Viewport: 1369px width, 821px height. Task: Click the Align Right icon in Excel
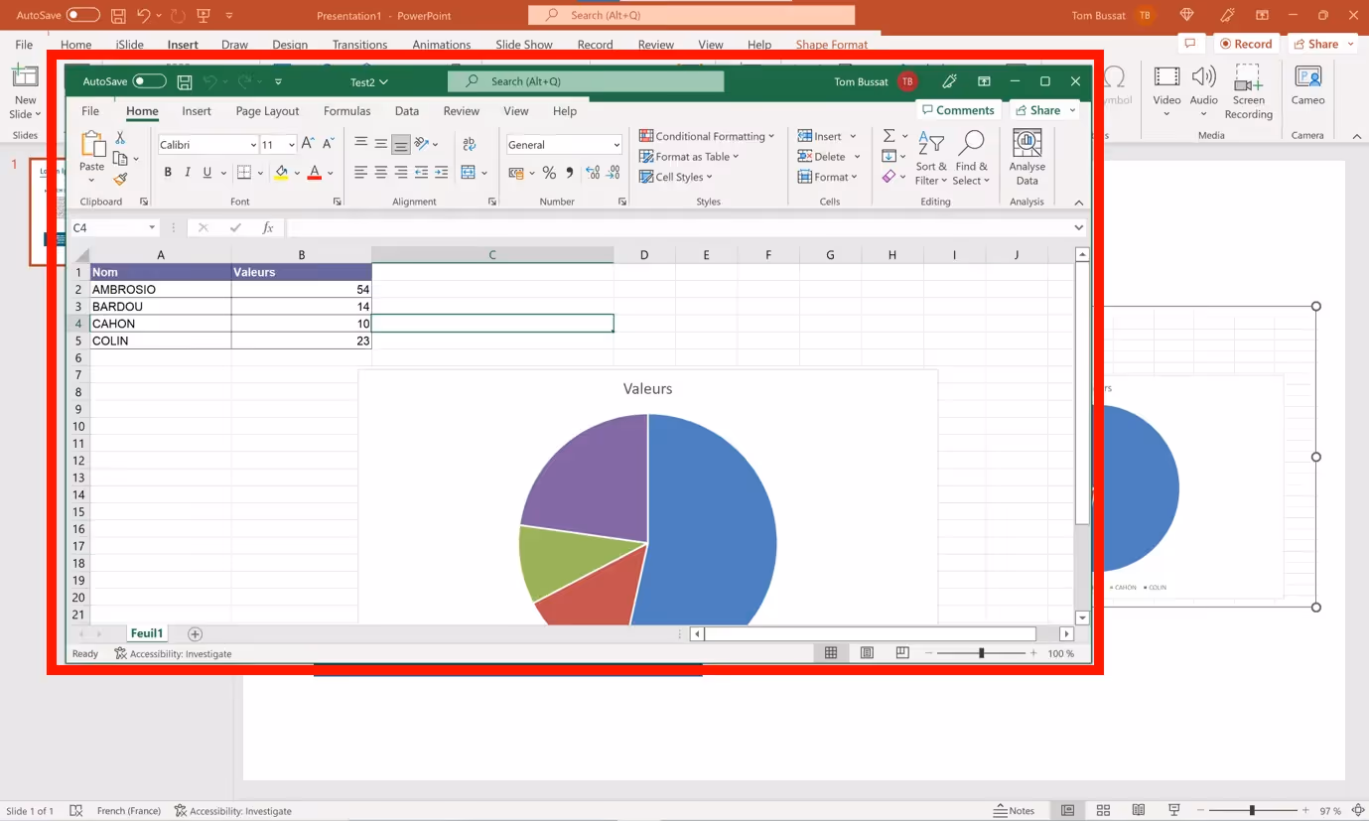[x=401, y=173]
